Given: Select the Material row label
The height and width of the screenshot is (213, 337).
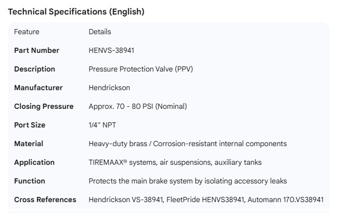Looking at the screenshot, I should click(29, 144).
